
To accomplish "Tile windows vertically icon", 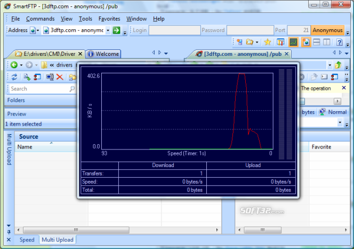I will click(327, 42).
